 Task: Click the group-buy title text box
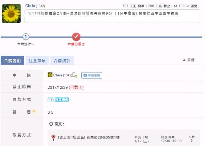coord(112,16)
